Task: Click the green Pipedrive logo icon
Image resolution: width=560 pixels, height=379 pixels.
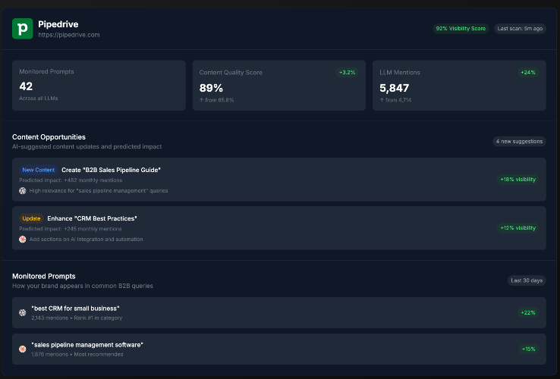Action: tap(23, 29)
